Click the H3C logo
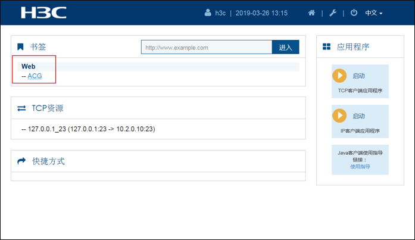Image resolution: width=415 pixels, height=240 pixels. pos(43,13)
